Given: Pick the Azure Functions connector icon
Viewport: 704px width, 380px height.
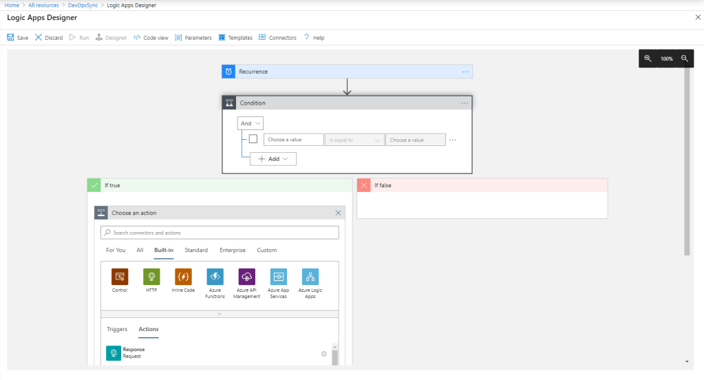Looking at the screenshot, I should (x=215, y=277).
